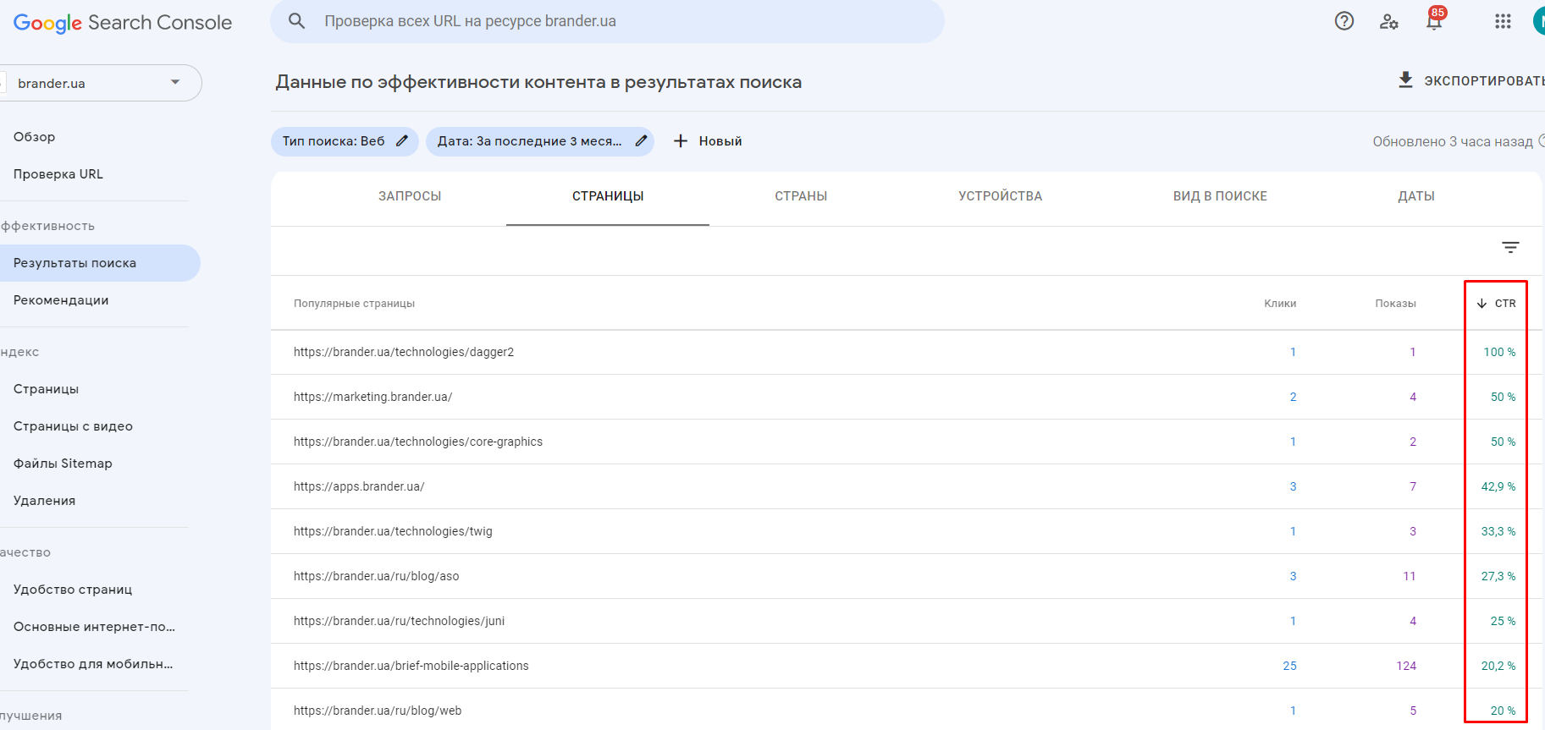Switch to the Устройства tab
The width and height of the screenshot is (1545, 730).
pyautogui.click(x=1000, y=196)
